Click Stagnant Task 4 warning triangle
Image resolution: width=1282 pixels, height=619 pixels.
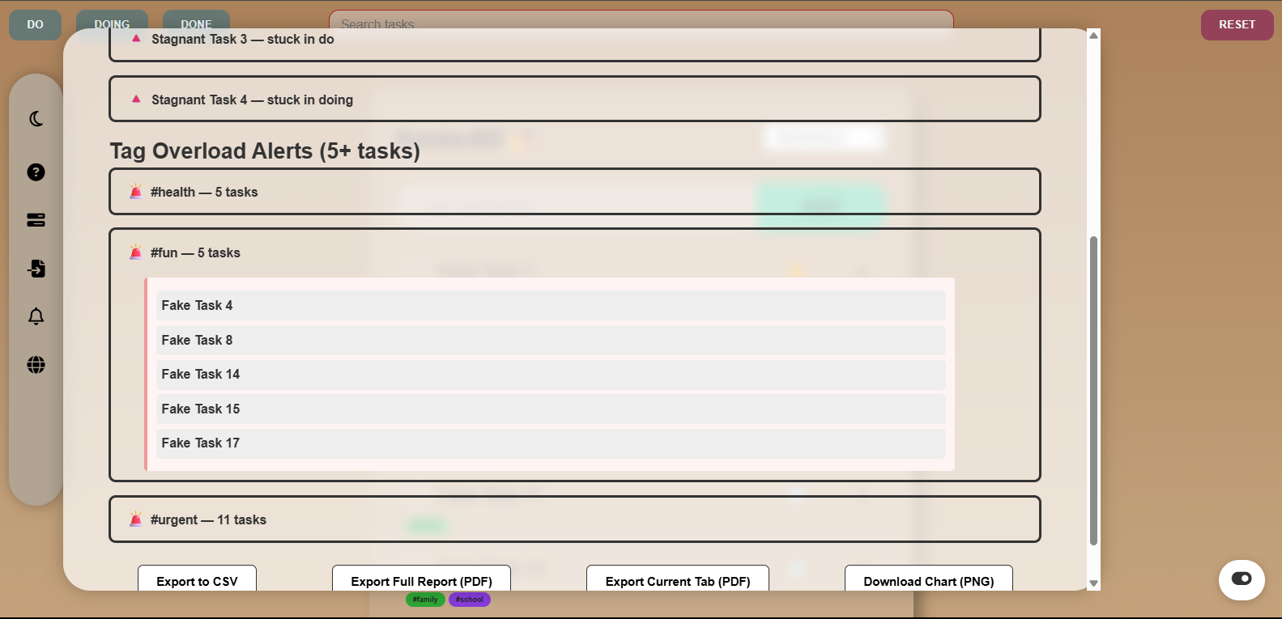click(136, 99)
